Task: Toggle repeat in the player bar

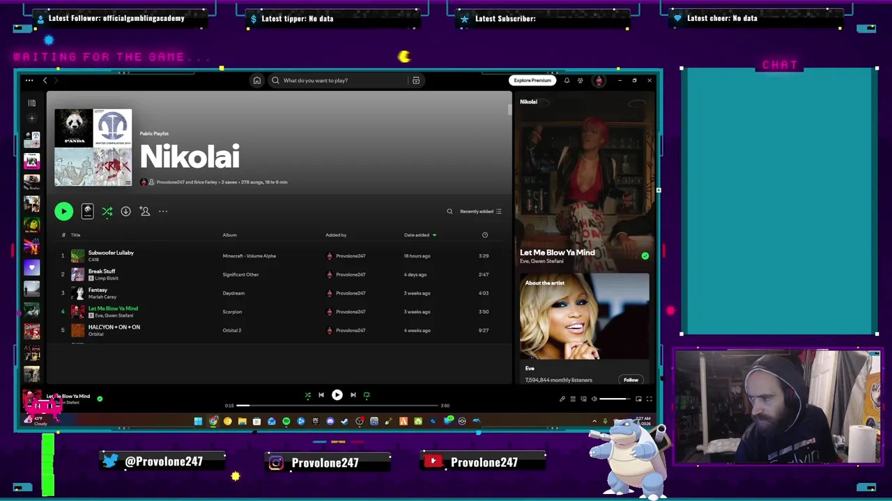Action: point(367,395)
